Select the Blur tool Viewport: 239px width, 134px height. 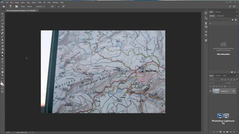[x=2, y=52]
